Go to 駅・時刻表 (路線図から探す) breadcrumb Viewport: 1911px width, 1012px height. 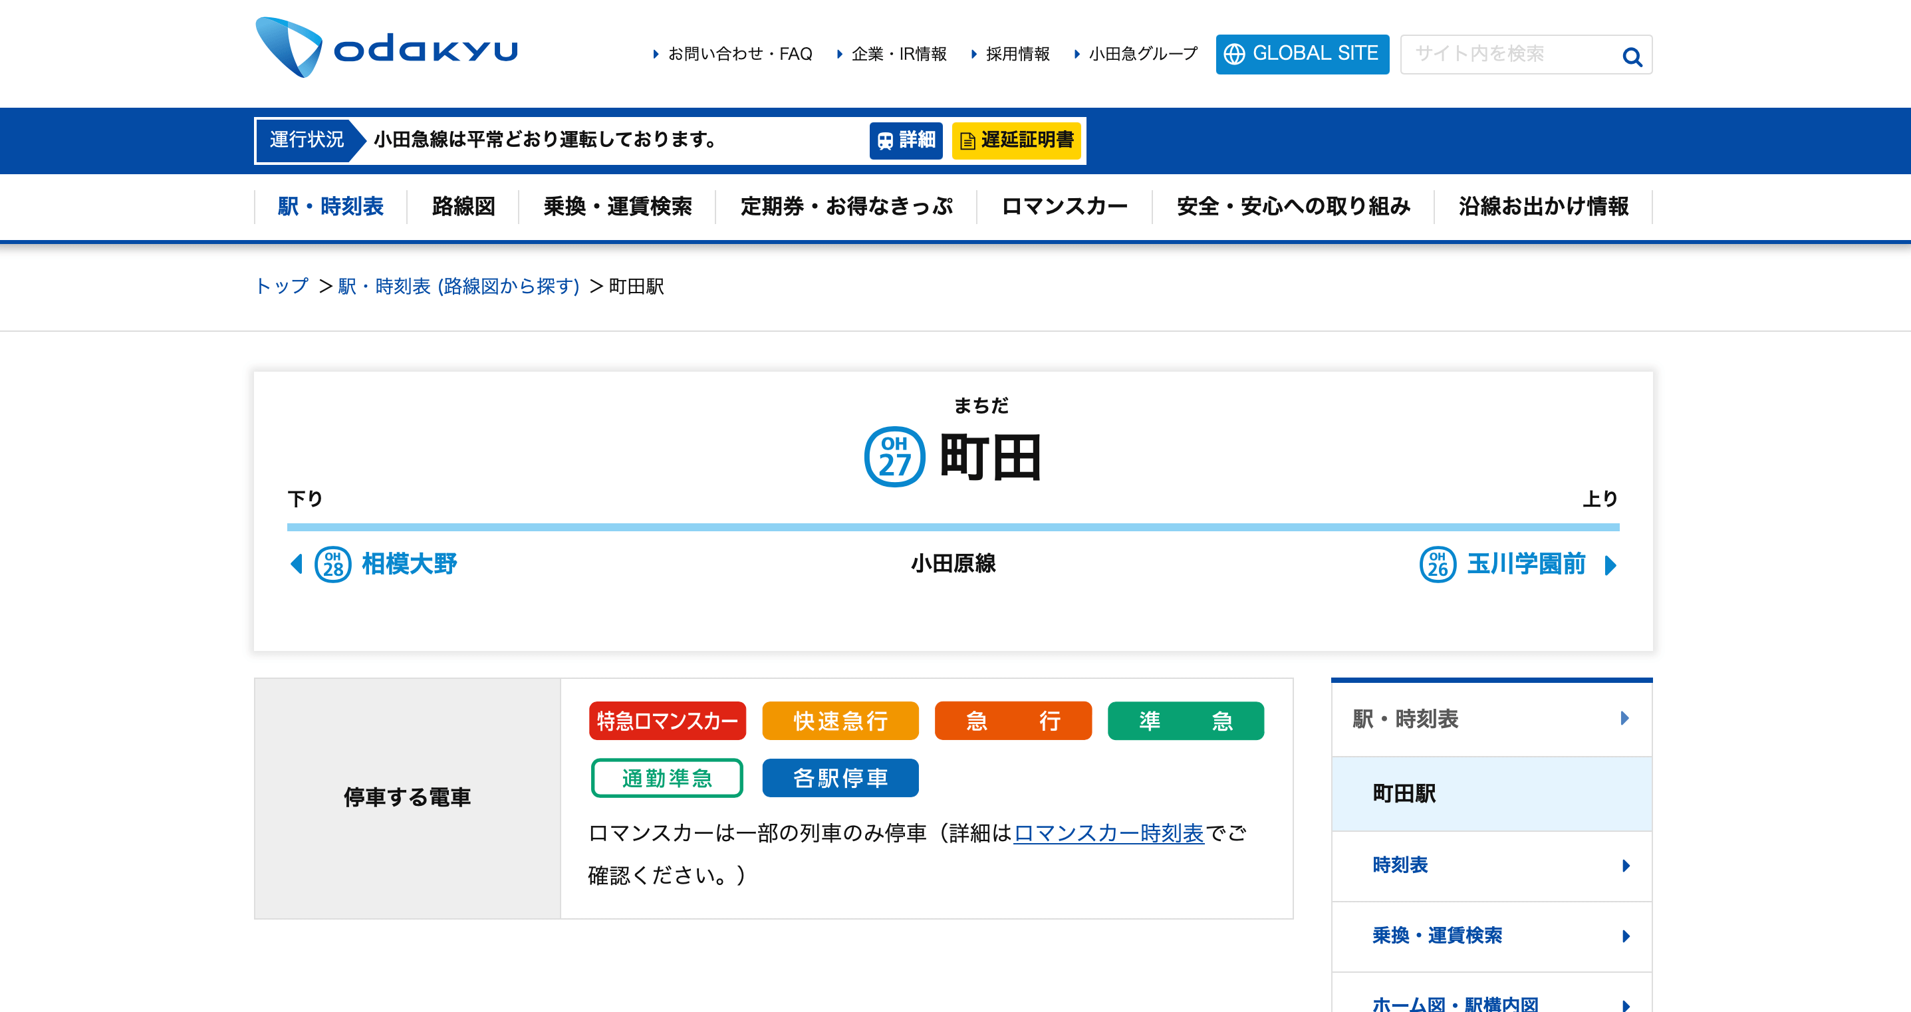click(458, 287)
